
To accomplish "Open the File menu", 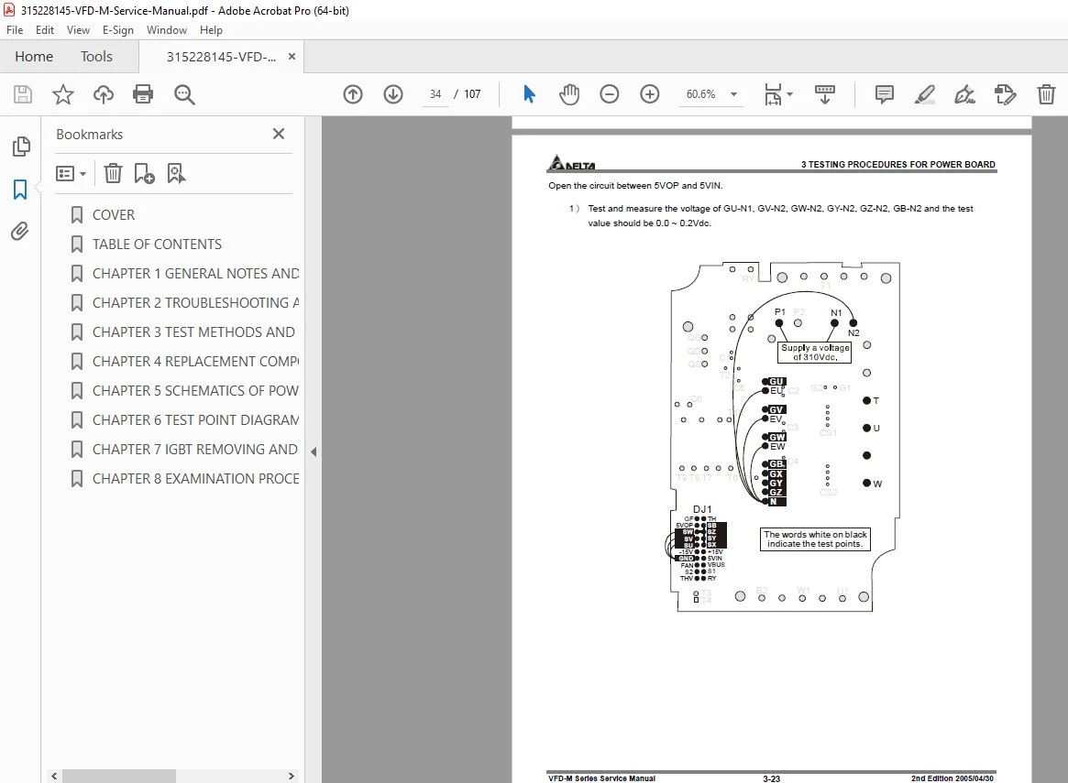I will pyautogui.click(x=15, y=30).
